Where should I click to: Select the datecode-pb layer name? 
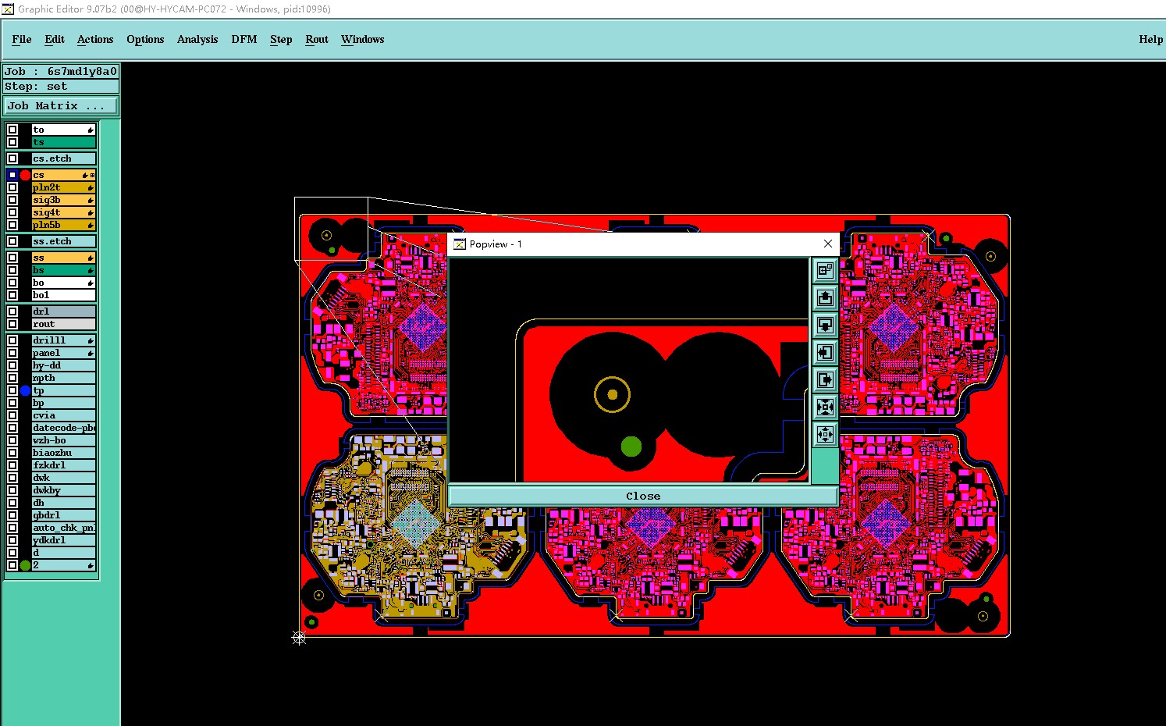[64, 428]
